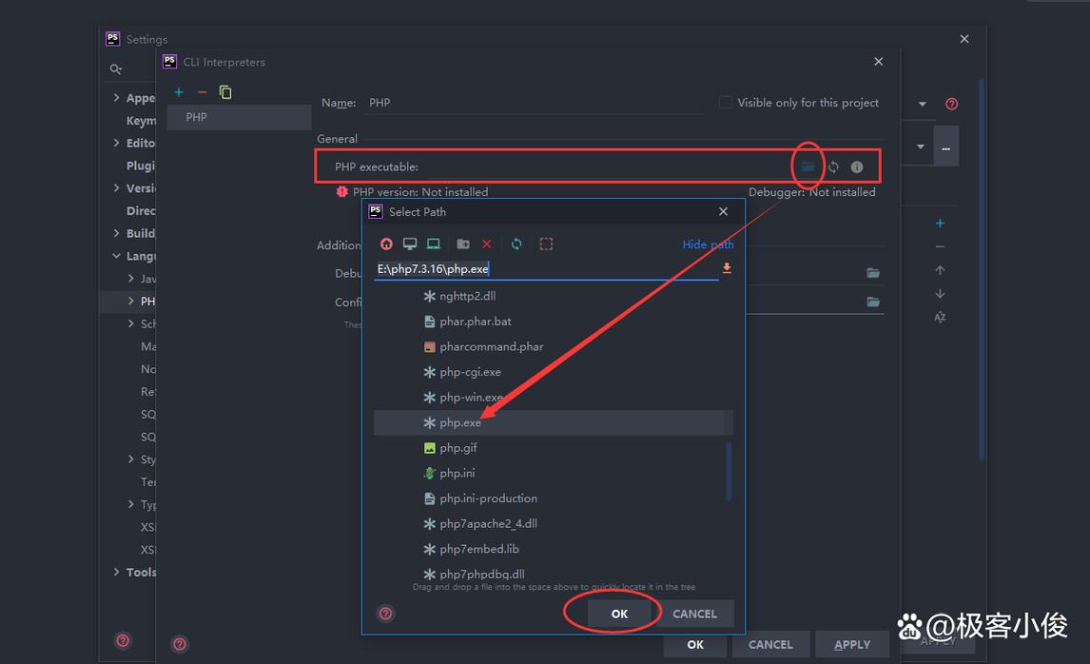The width and height of the screenshot is (1090, 664).
Task: Collapse the Languages section in settings tree
Action: pos(116,256)
